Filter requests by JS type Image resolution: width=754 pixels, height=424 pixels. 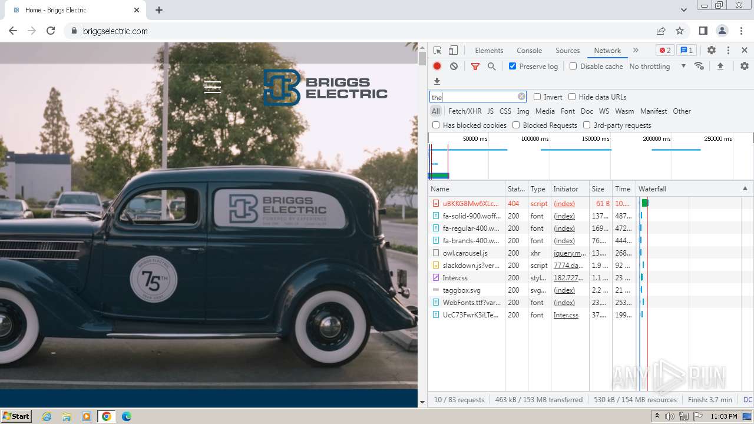491,111
